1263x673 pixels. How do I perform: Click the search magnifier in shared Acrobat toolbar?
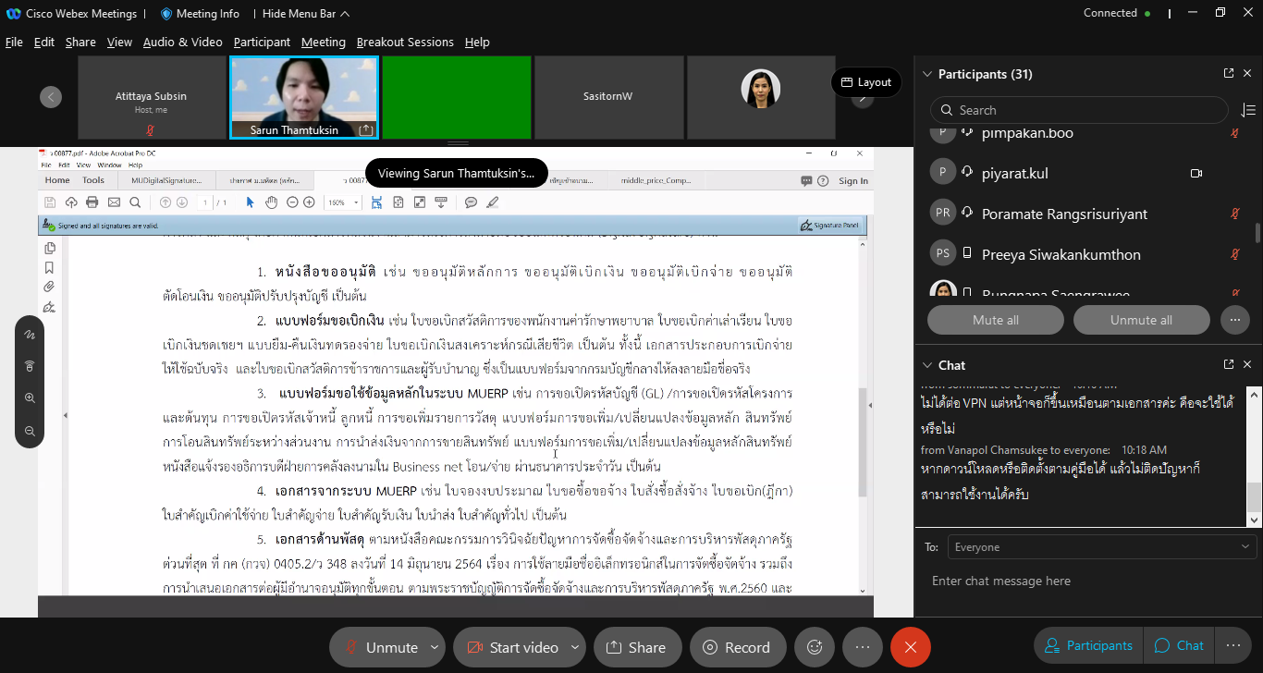(135, 202)
